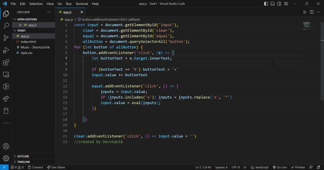Toggle Panel visibility layout button
This screenshot has height=170, width=324.
tap(272, 4)
